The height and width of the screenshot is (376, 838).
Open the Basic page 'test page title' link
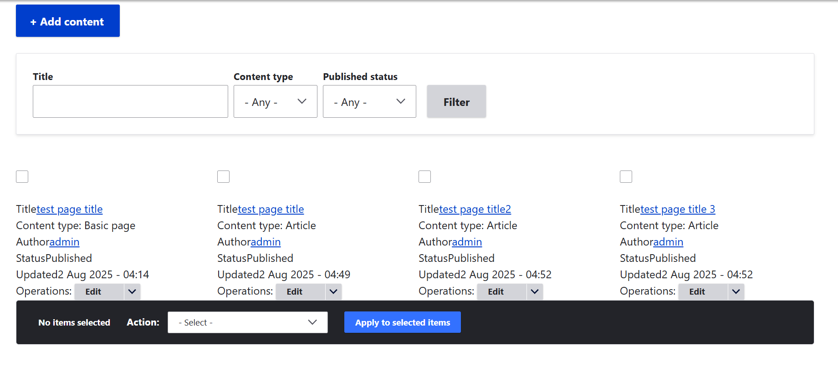(70, 209)
